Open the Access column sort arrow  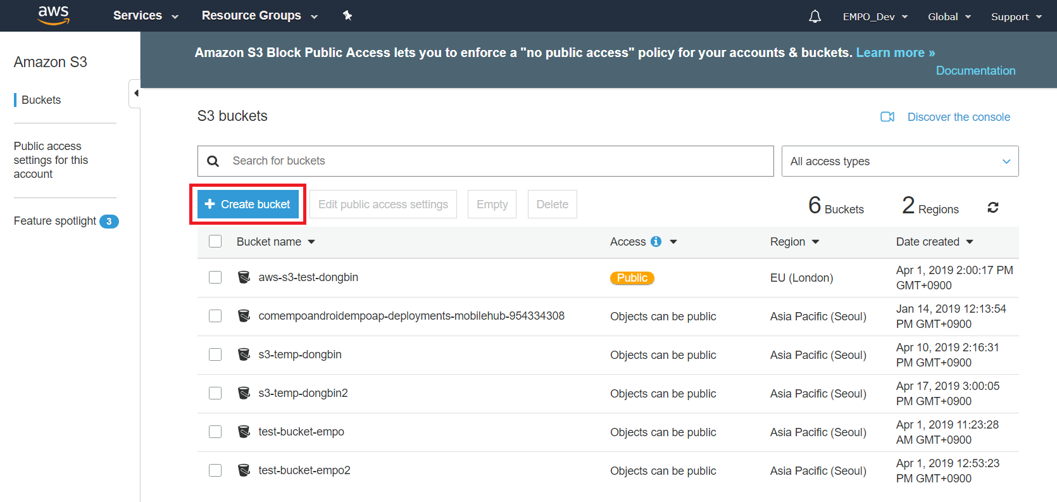tap(673, 242)
